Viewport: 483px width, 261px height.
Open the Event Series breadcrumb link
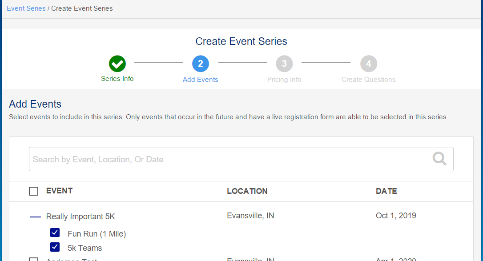(26, 8)
